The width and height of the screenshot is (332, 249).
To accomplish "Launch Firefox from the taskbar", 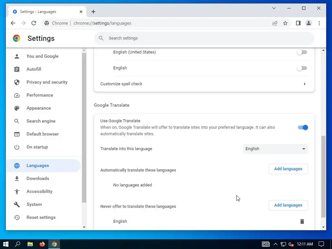I will [42, 244].
